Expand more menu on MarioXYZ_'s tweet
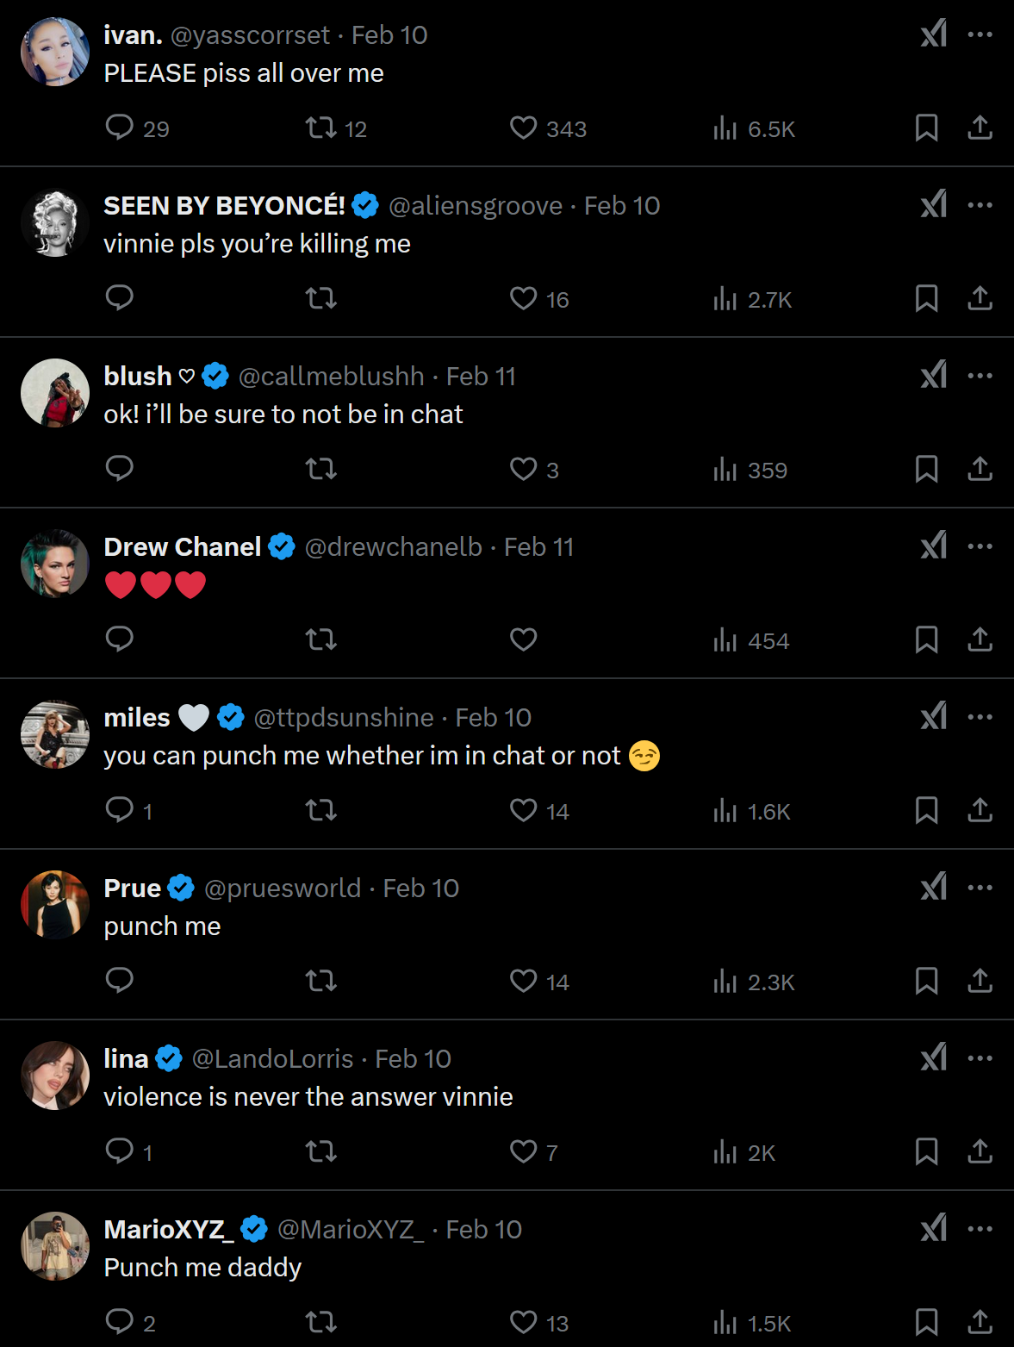The image size is (1014, 1347). tap(980, 1229)
